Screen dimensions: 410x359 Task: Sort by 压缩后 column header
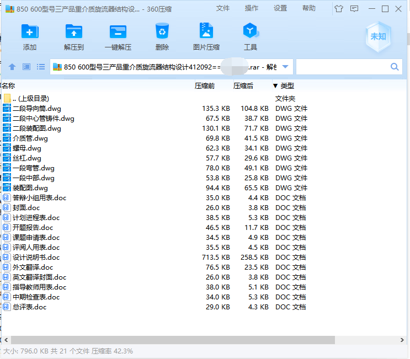(x=243, y=85)
